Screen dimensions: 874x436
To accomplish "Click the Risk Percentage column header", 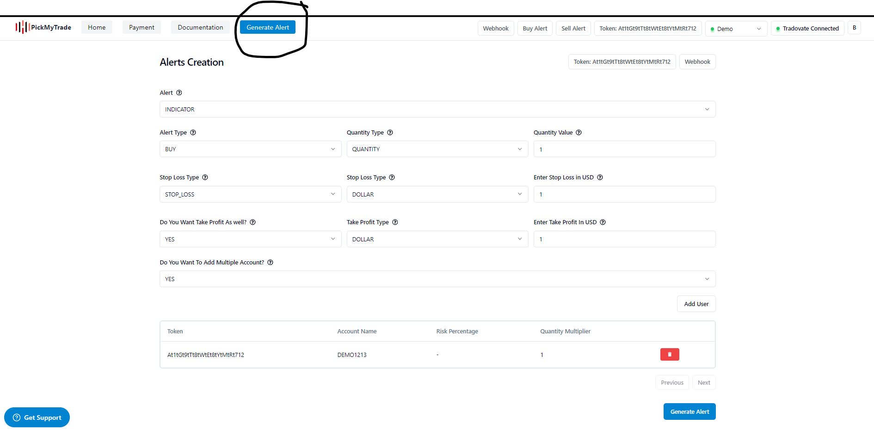I will pyautogui.click(x=457, y=331).
